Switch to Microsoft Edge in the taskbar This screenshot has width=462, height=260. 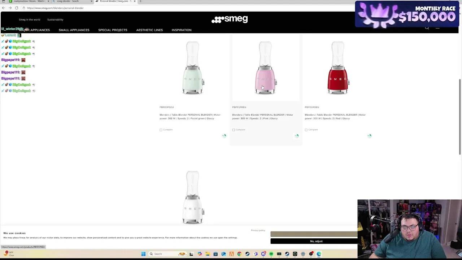[x=319, y=254]
